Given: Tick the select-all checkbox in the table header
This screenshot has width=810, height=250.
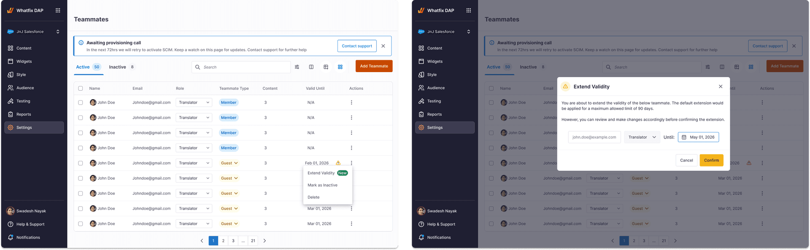Looking at the screenshot, I should pyautogui.click(x=81, y=89).
